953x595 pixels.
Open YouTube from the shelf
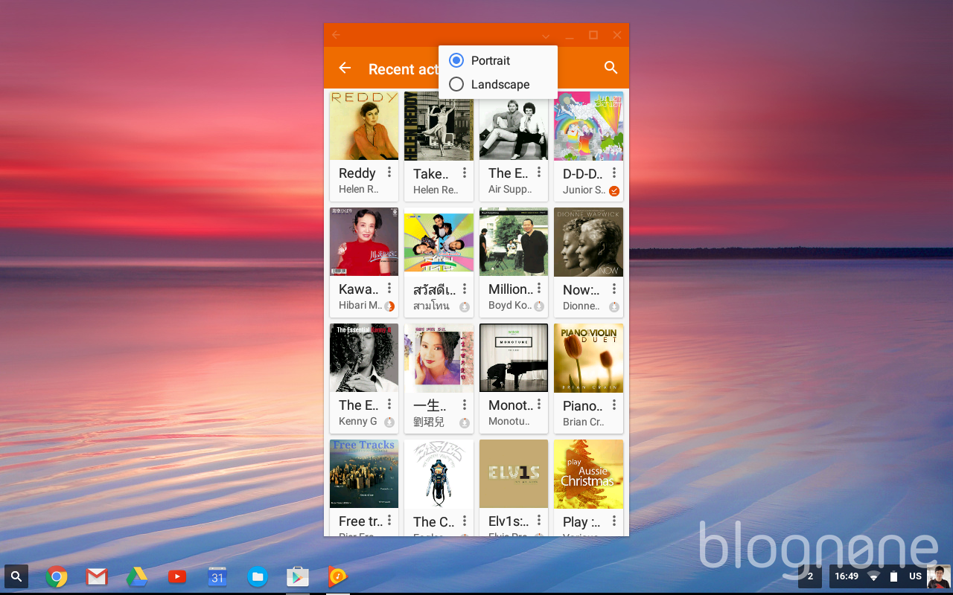coord(176,576)
